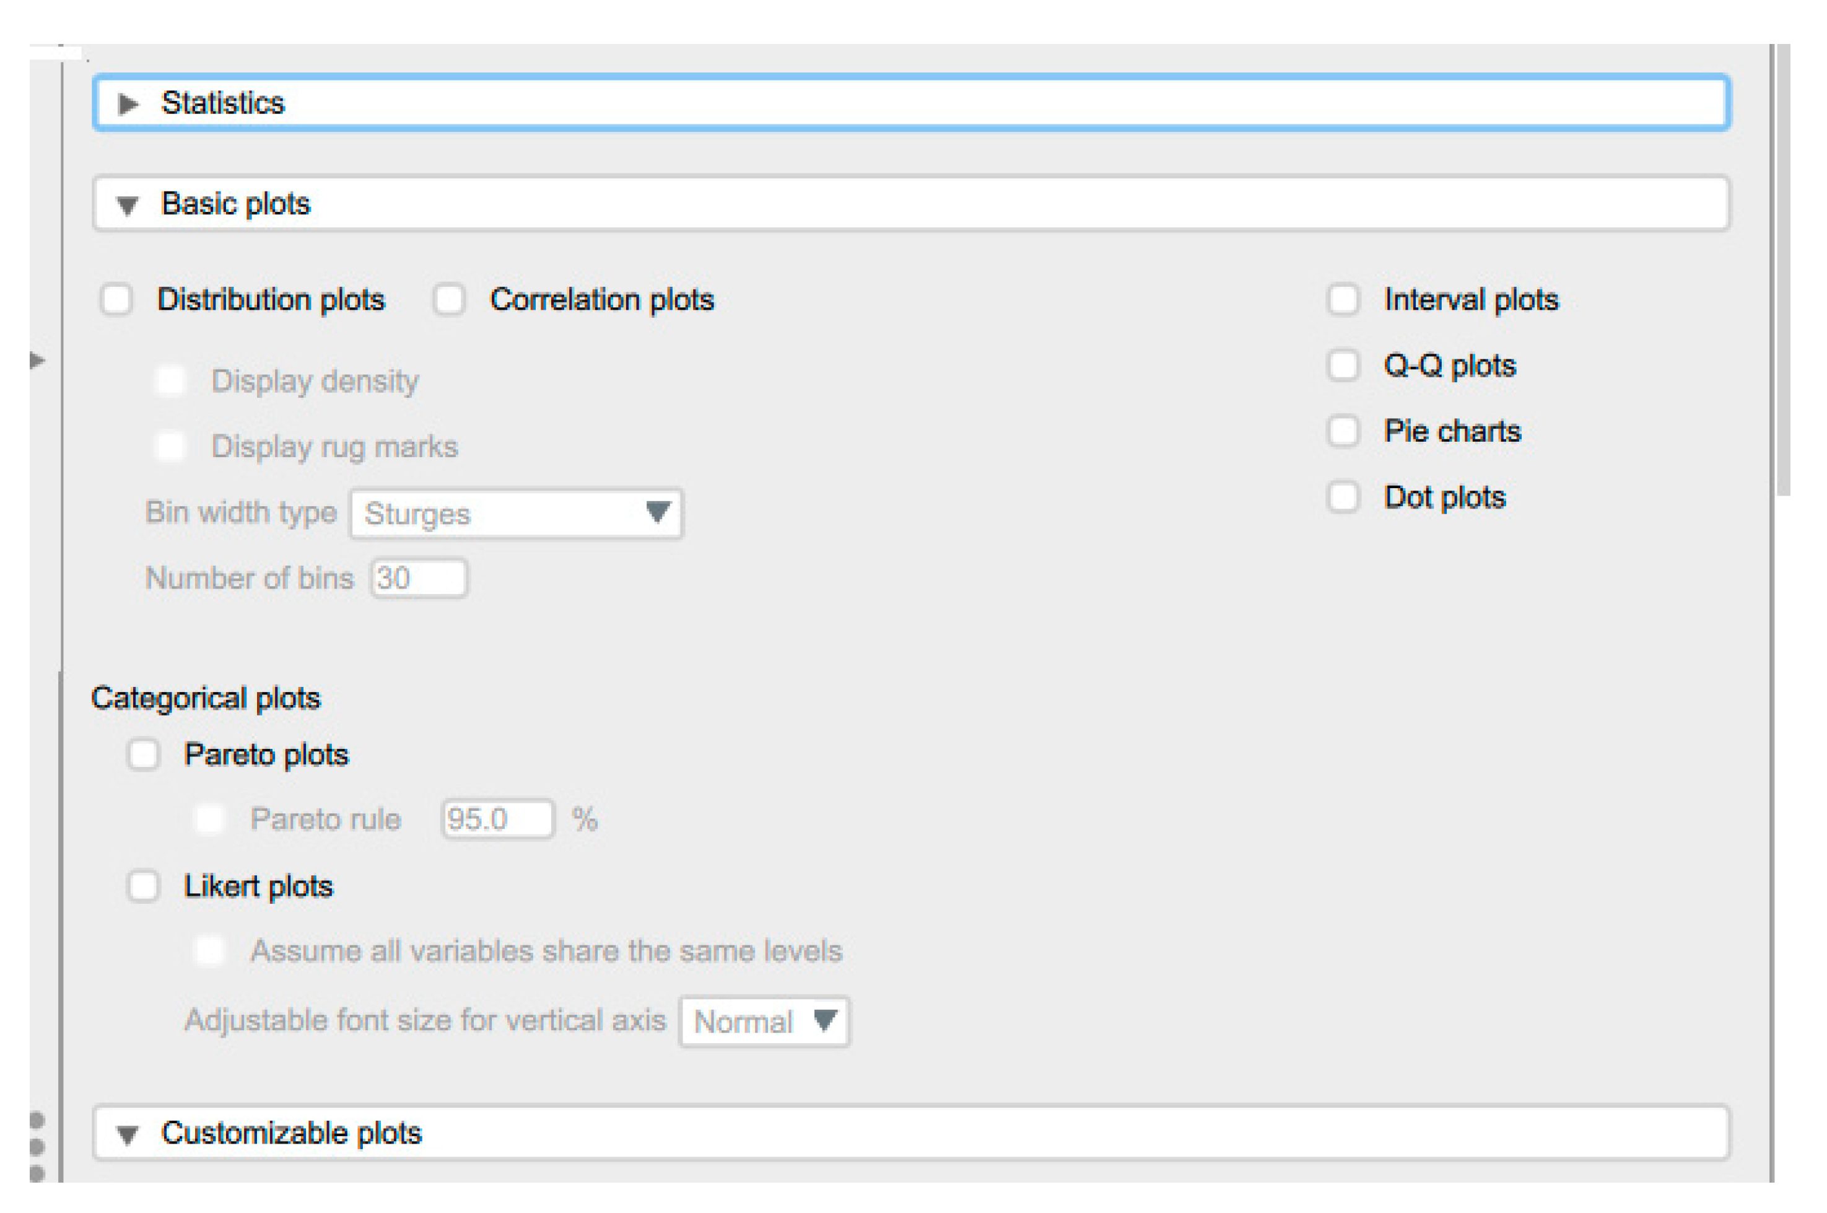The height and width of the screenshot is (1213, 1827).
Task: Toggle the Pareto rule checkbox
Action: [209, 818]
